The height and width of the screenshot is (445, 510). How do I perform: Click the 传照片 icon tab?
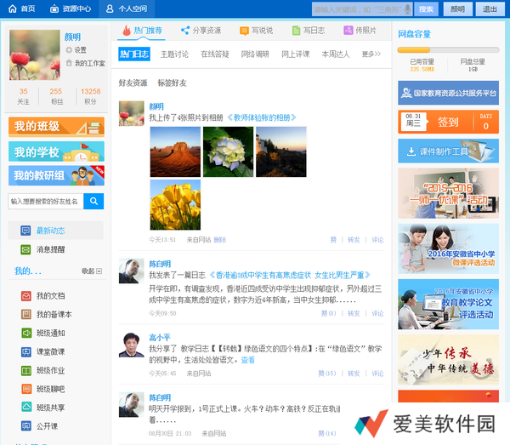[x=360, y=31]
